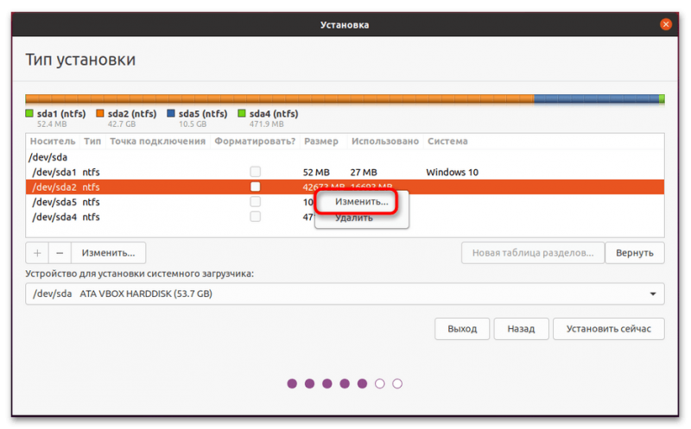The height and width of the screenshot is (429, 691).
Task: Click the 27 MB used cell
Action: [x=364, y=173]
